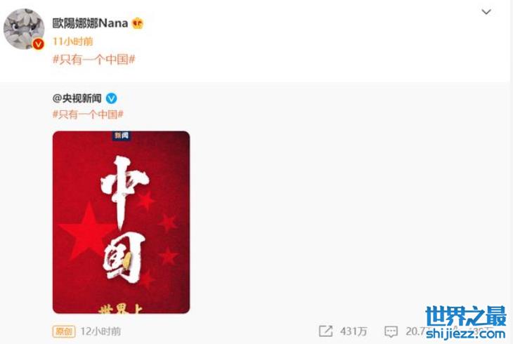View the red 中国 poster image
This screenshot has width=513, height=344.
pos(121,222)
